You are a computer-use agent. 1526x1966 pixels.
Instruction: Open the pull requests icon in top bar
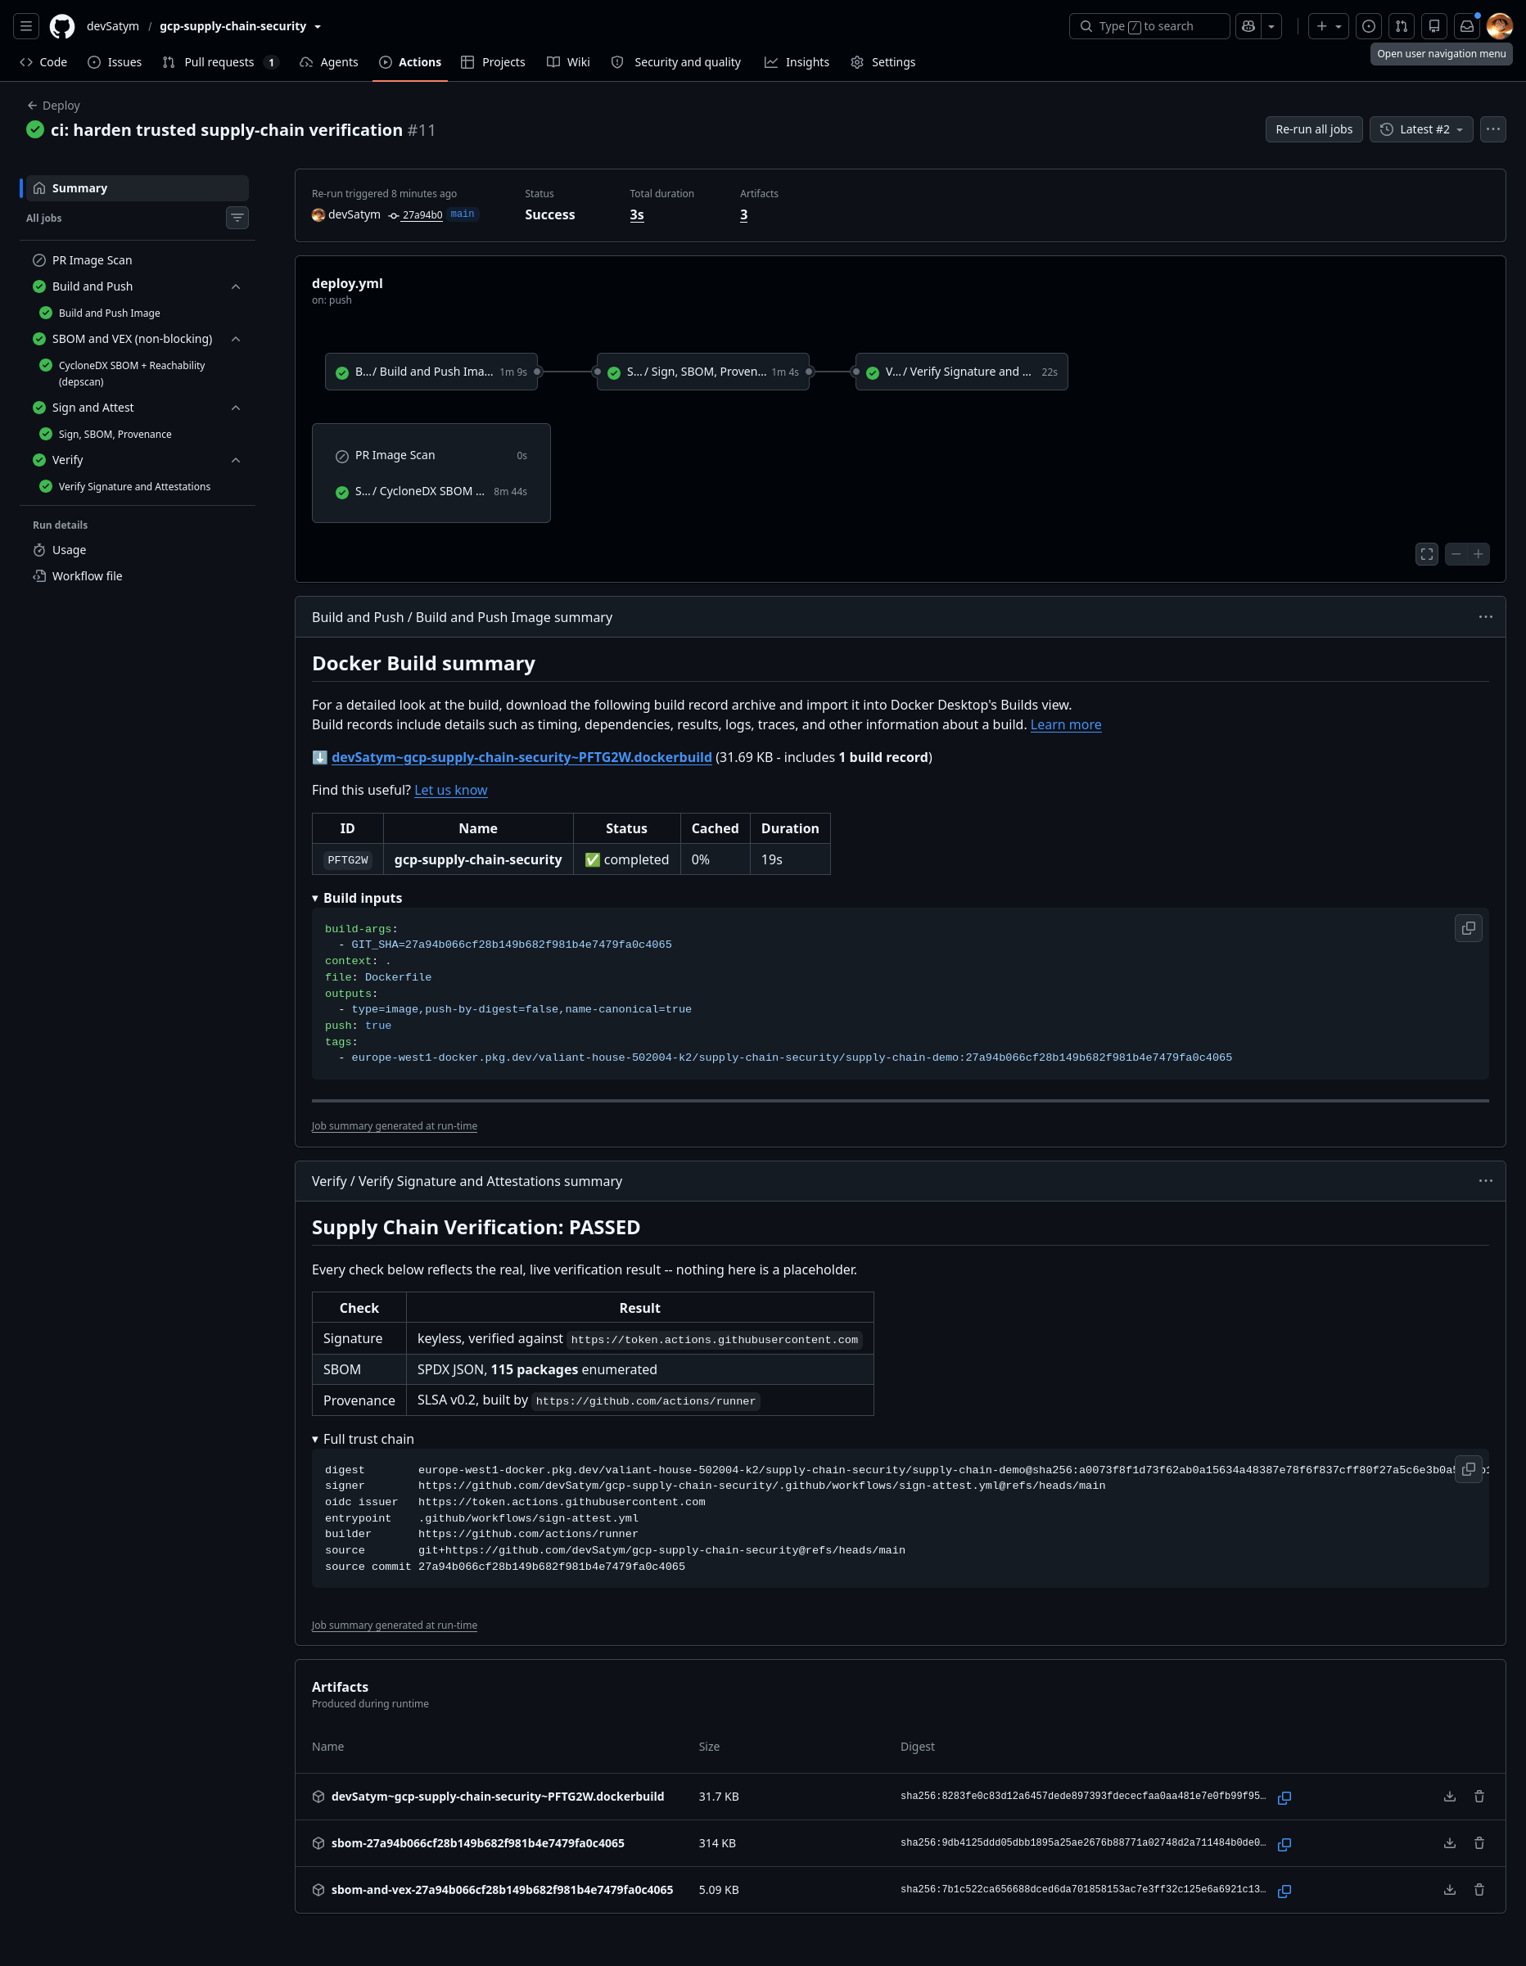point(1402,26)
